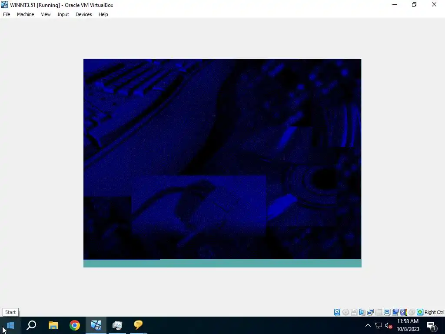This screenshot has height=334, width=445.
Task: Click the CPU virtualization V chip icon
Action: pyautogui.click(x=404, y=312)
